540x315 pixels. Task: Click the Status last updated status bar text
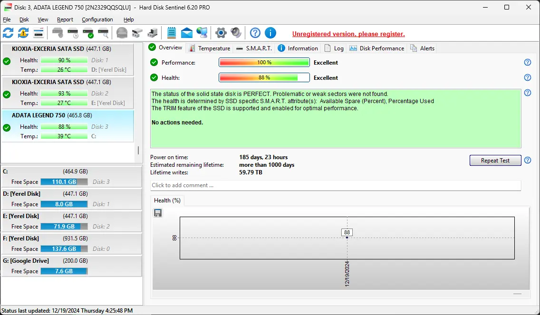67,311
